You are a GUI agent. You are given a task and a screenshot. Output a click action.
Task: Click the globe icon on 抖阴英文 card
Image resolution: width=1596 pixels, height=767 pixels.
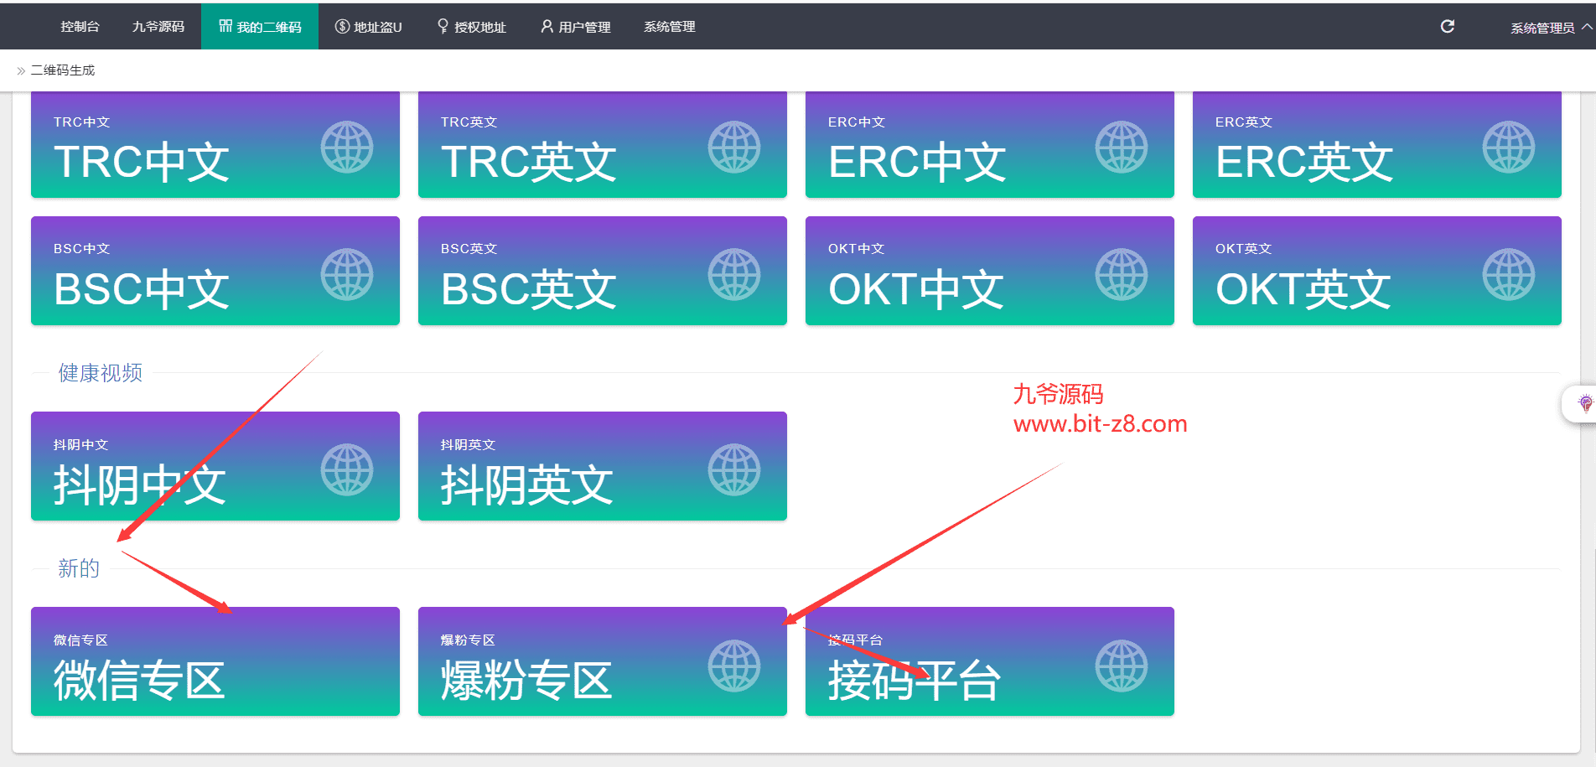(734, 470)
